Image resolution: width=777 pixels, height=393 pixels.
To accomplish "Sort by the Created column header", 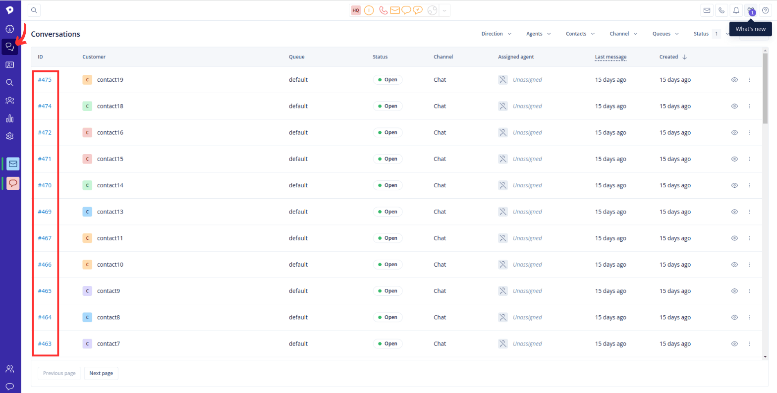I will 673,57.
